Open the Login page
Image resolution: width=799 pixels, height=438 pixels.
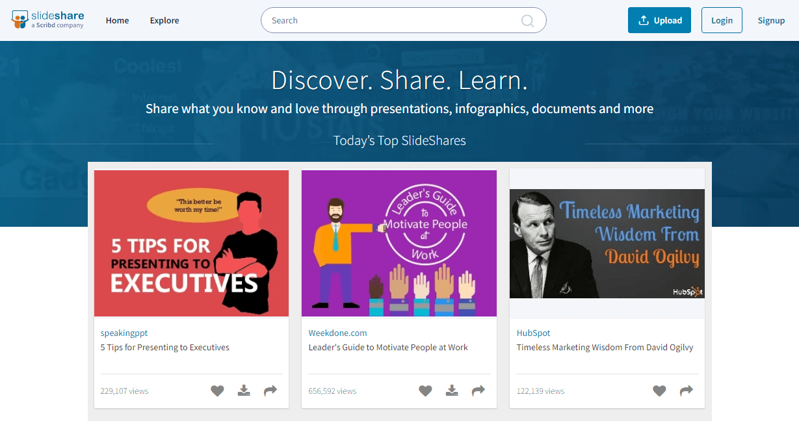tap(722, 19)
